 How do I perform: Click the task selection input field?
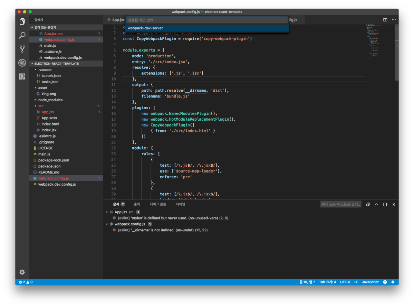coord(207,20)
